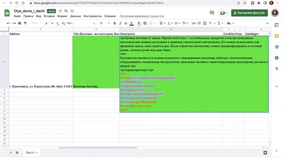
Task: Open text rotation dropdown
Action: click(185, 23)
